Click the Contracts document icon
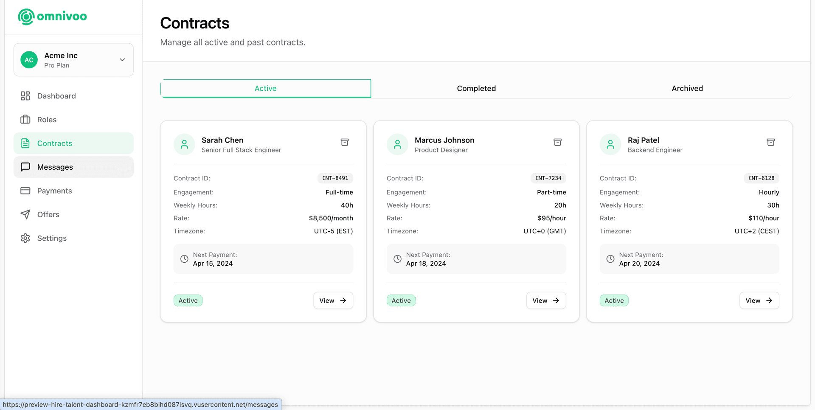Viewport: 815px width, 410px height. click(x=25, y=143)
